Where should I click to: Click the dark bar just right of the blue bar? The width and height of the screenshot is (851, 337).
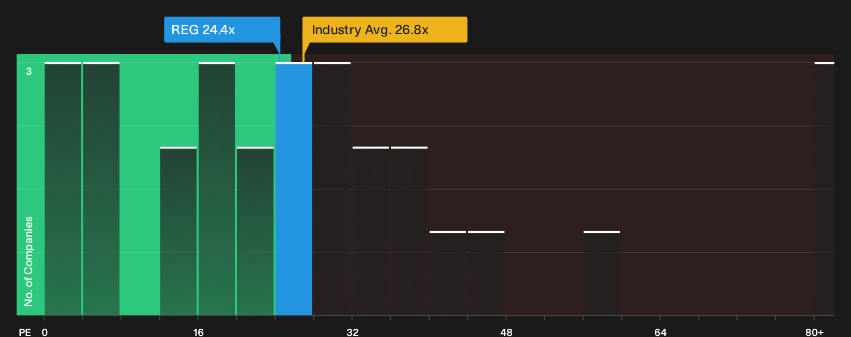click(x=332, y=189)
